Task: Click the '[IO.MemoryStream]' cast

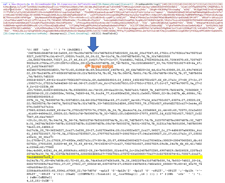Action: point(109,4)
